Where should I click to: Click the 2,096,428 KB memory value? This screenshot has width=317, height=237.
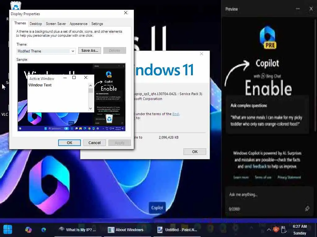coord(169,137)
